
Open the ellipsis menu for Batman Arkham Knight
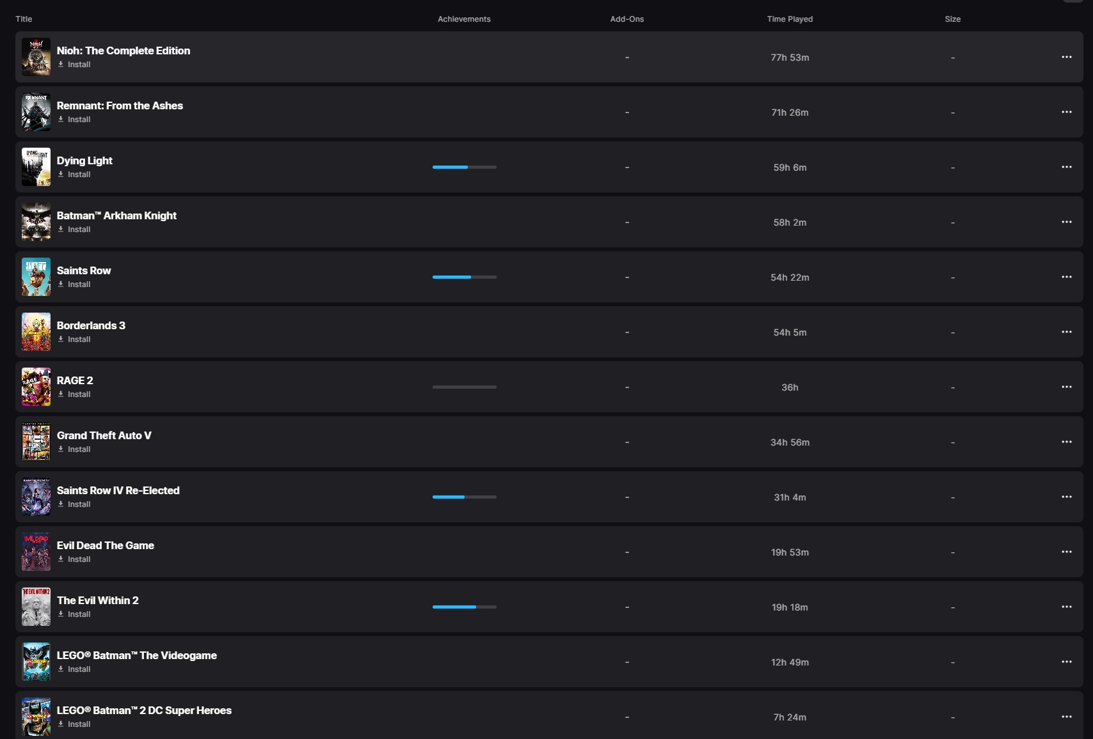coord(1066,222)
